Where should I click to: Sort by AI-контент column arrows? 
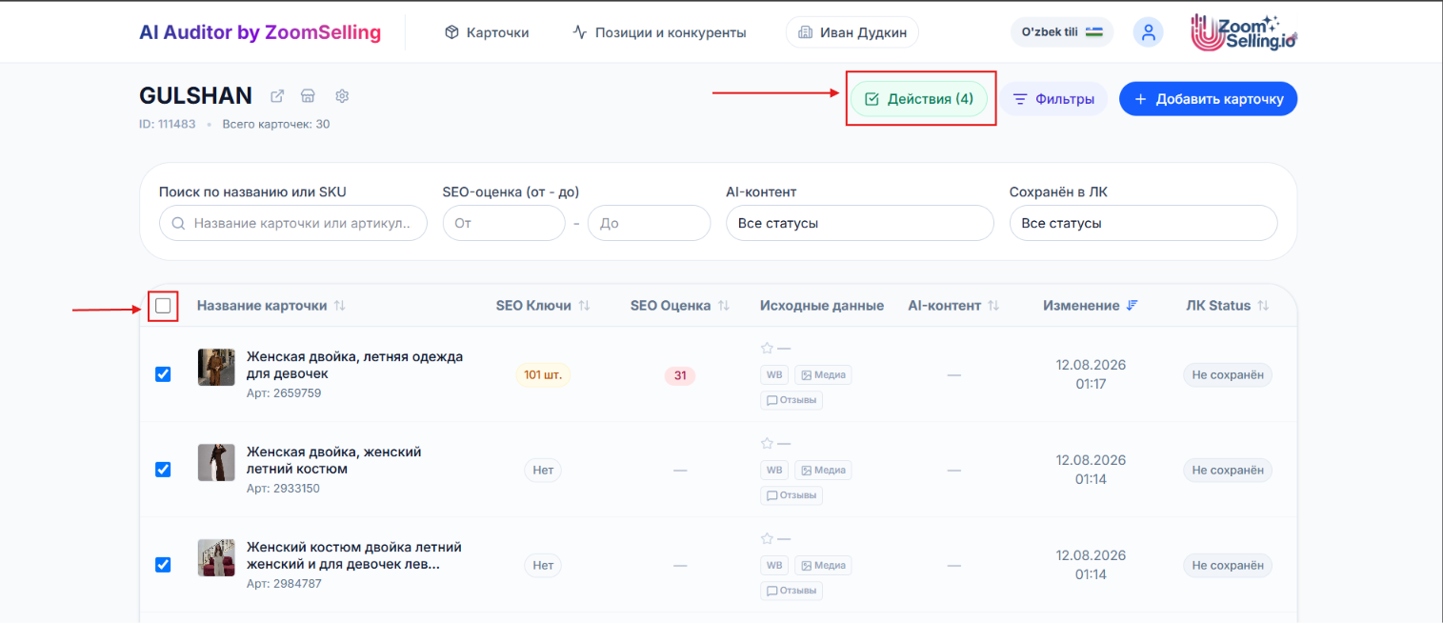click(993, 306)
